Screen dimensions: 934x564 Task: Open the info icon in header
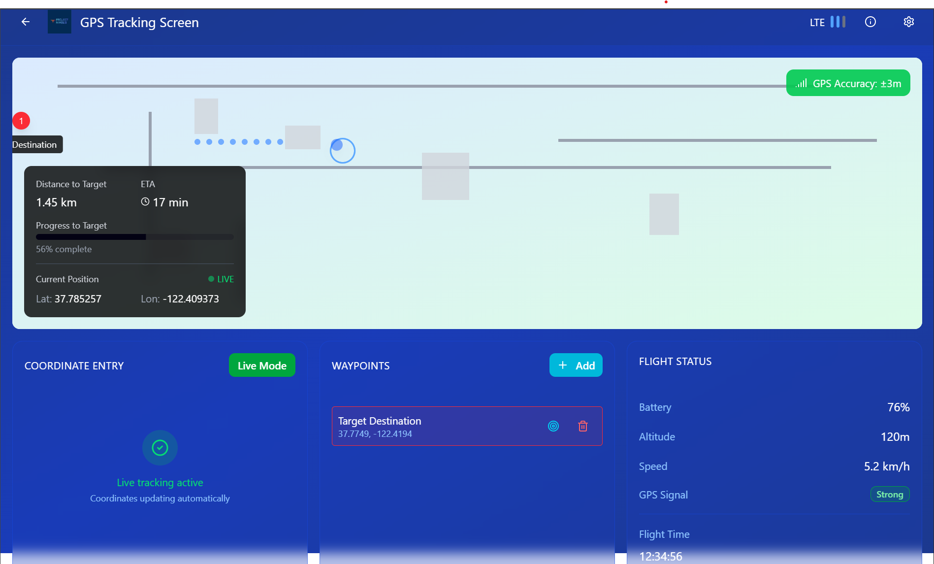pos(870,22)
